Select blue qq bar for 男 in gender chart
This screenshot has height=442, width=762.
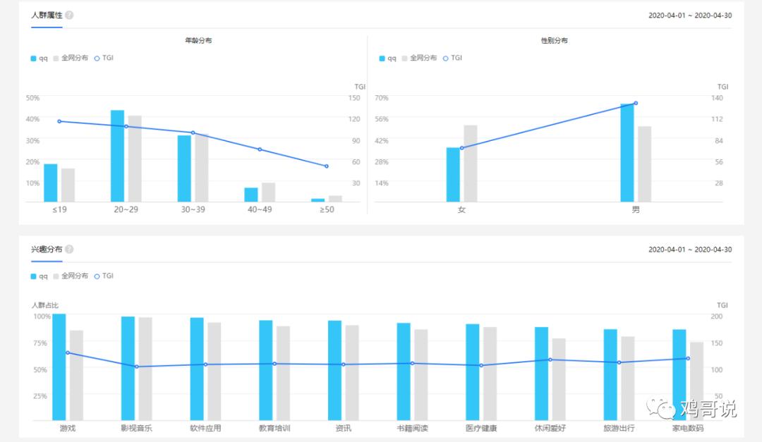point(627,153)
